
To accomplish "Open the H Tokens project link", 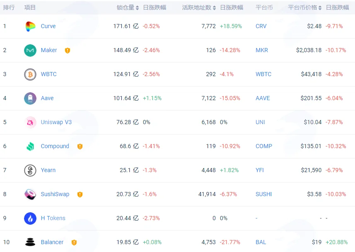I will (x=53, y=218).
